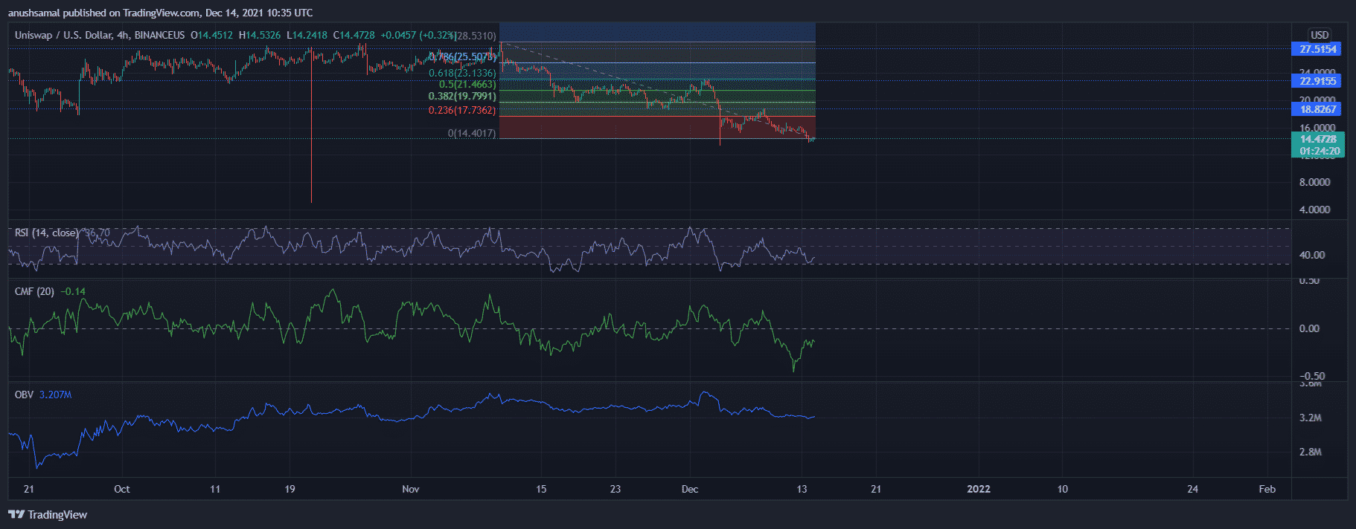The image size is (1356, 529).
Task: Click the 13 date on time axis
Action: (x=802, y=489)
